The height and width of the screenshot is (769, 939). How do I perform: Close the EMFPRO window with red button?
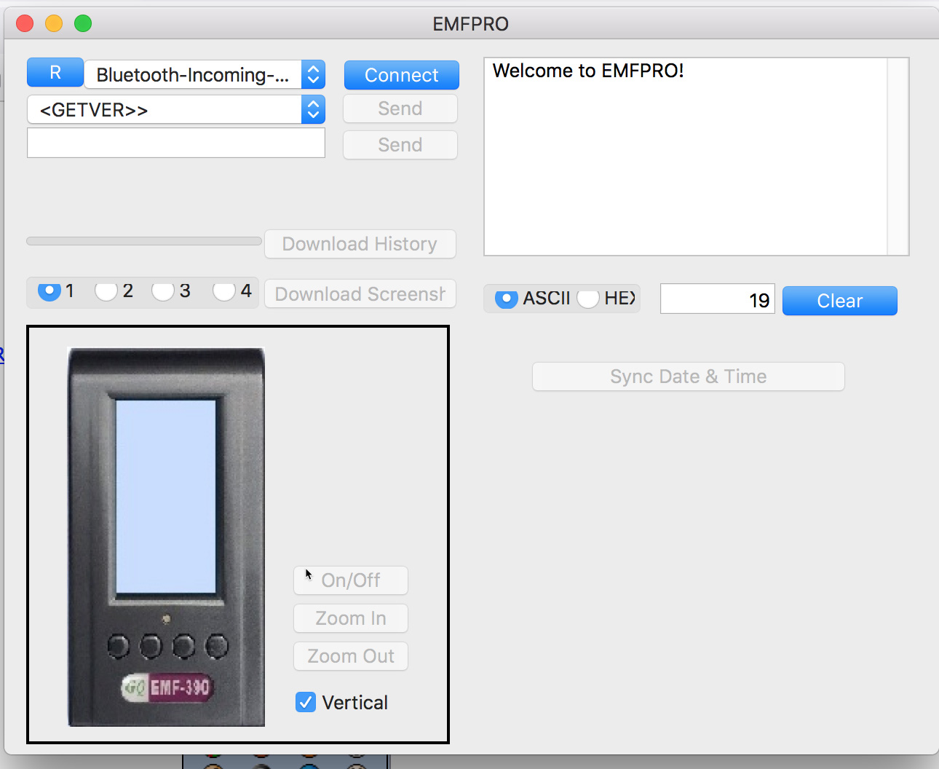point(25,23)
